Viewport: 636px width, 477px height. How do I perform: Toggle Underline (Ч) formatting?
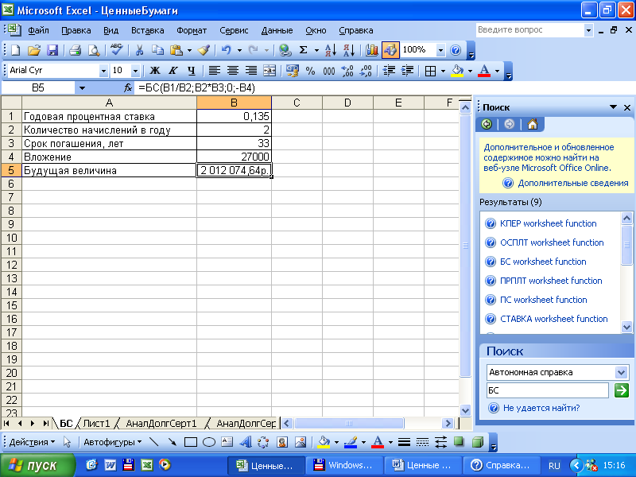pyautogui.click(x=192, y=71)
